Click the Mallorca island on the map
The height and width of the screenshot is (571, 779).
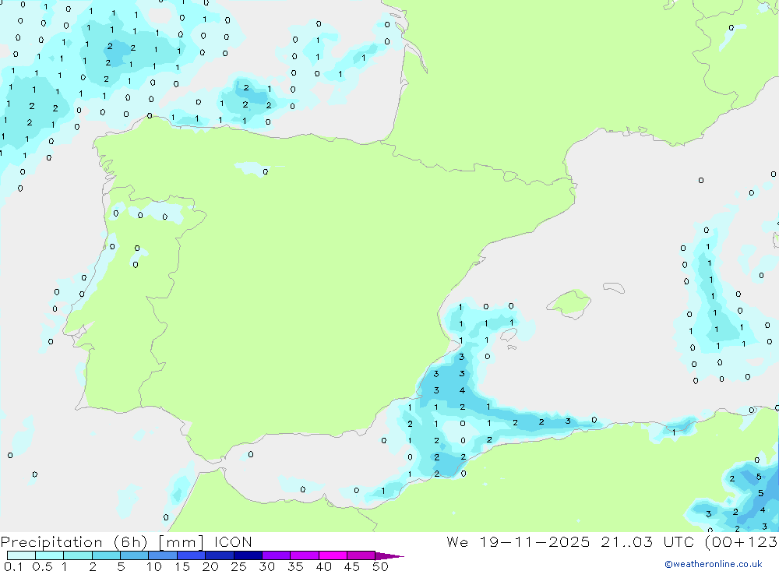[x=569, y=303]
